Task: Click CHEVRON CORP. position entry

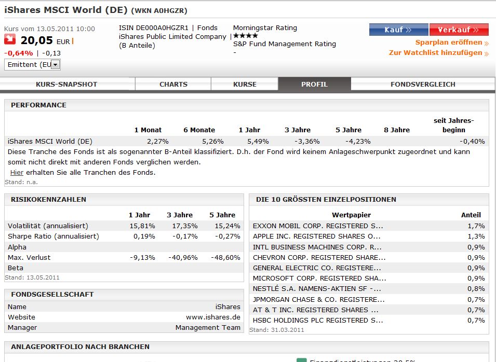Action: tap(319, 257)
